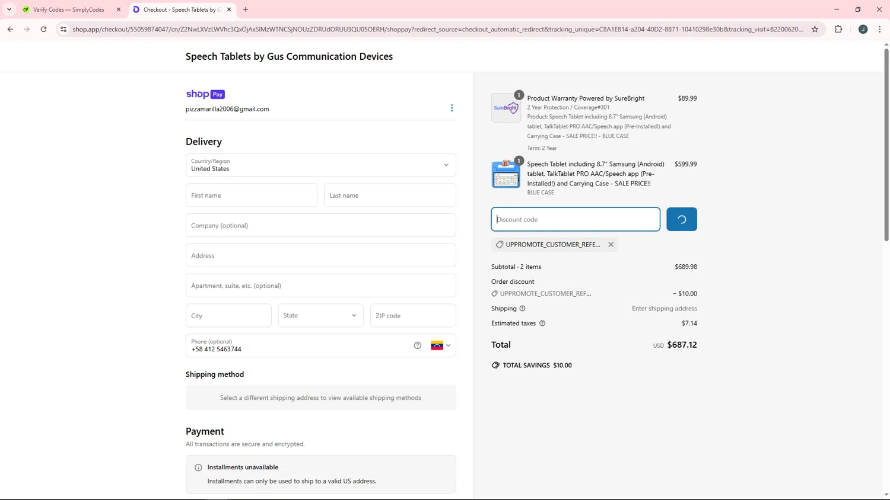Open a new browser tab
Viewport: 890px width, 500px height.
click(x=246, y=9)
